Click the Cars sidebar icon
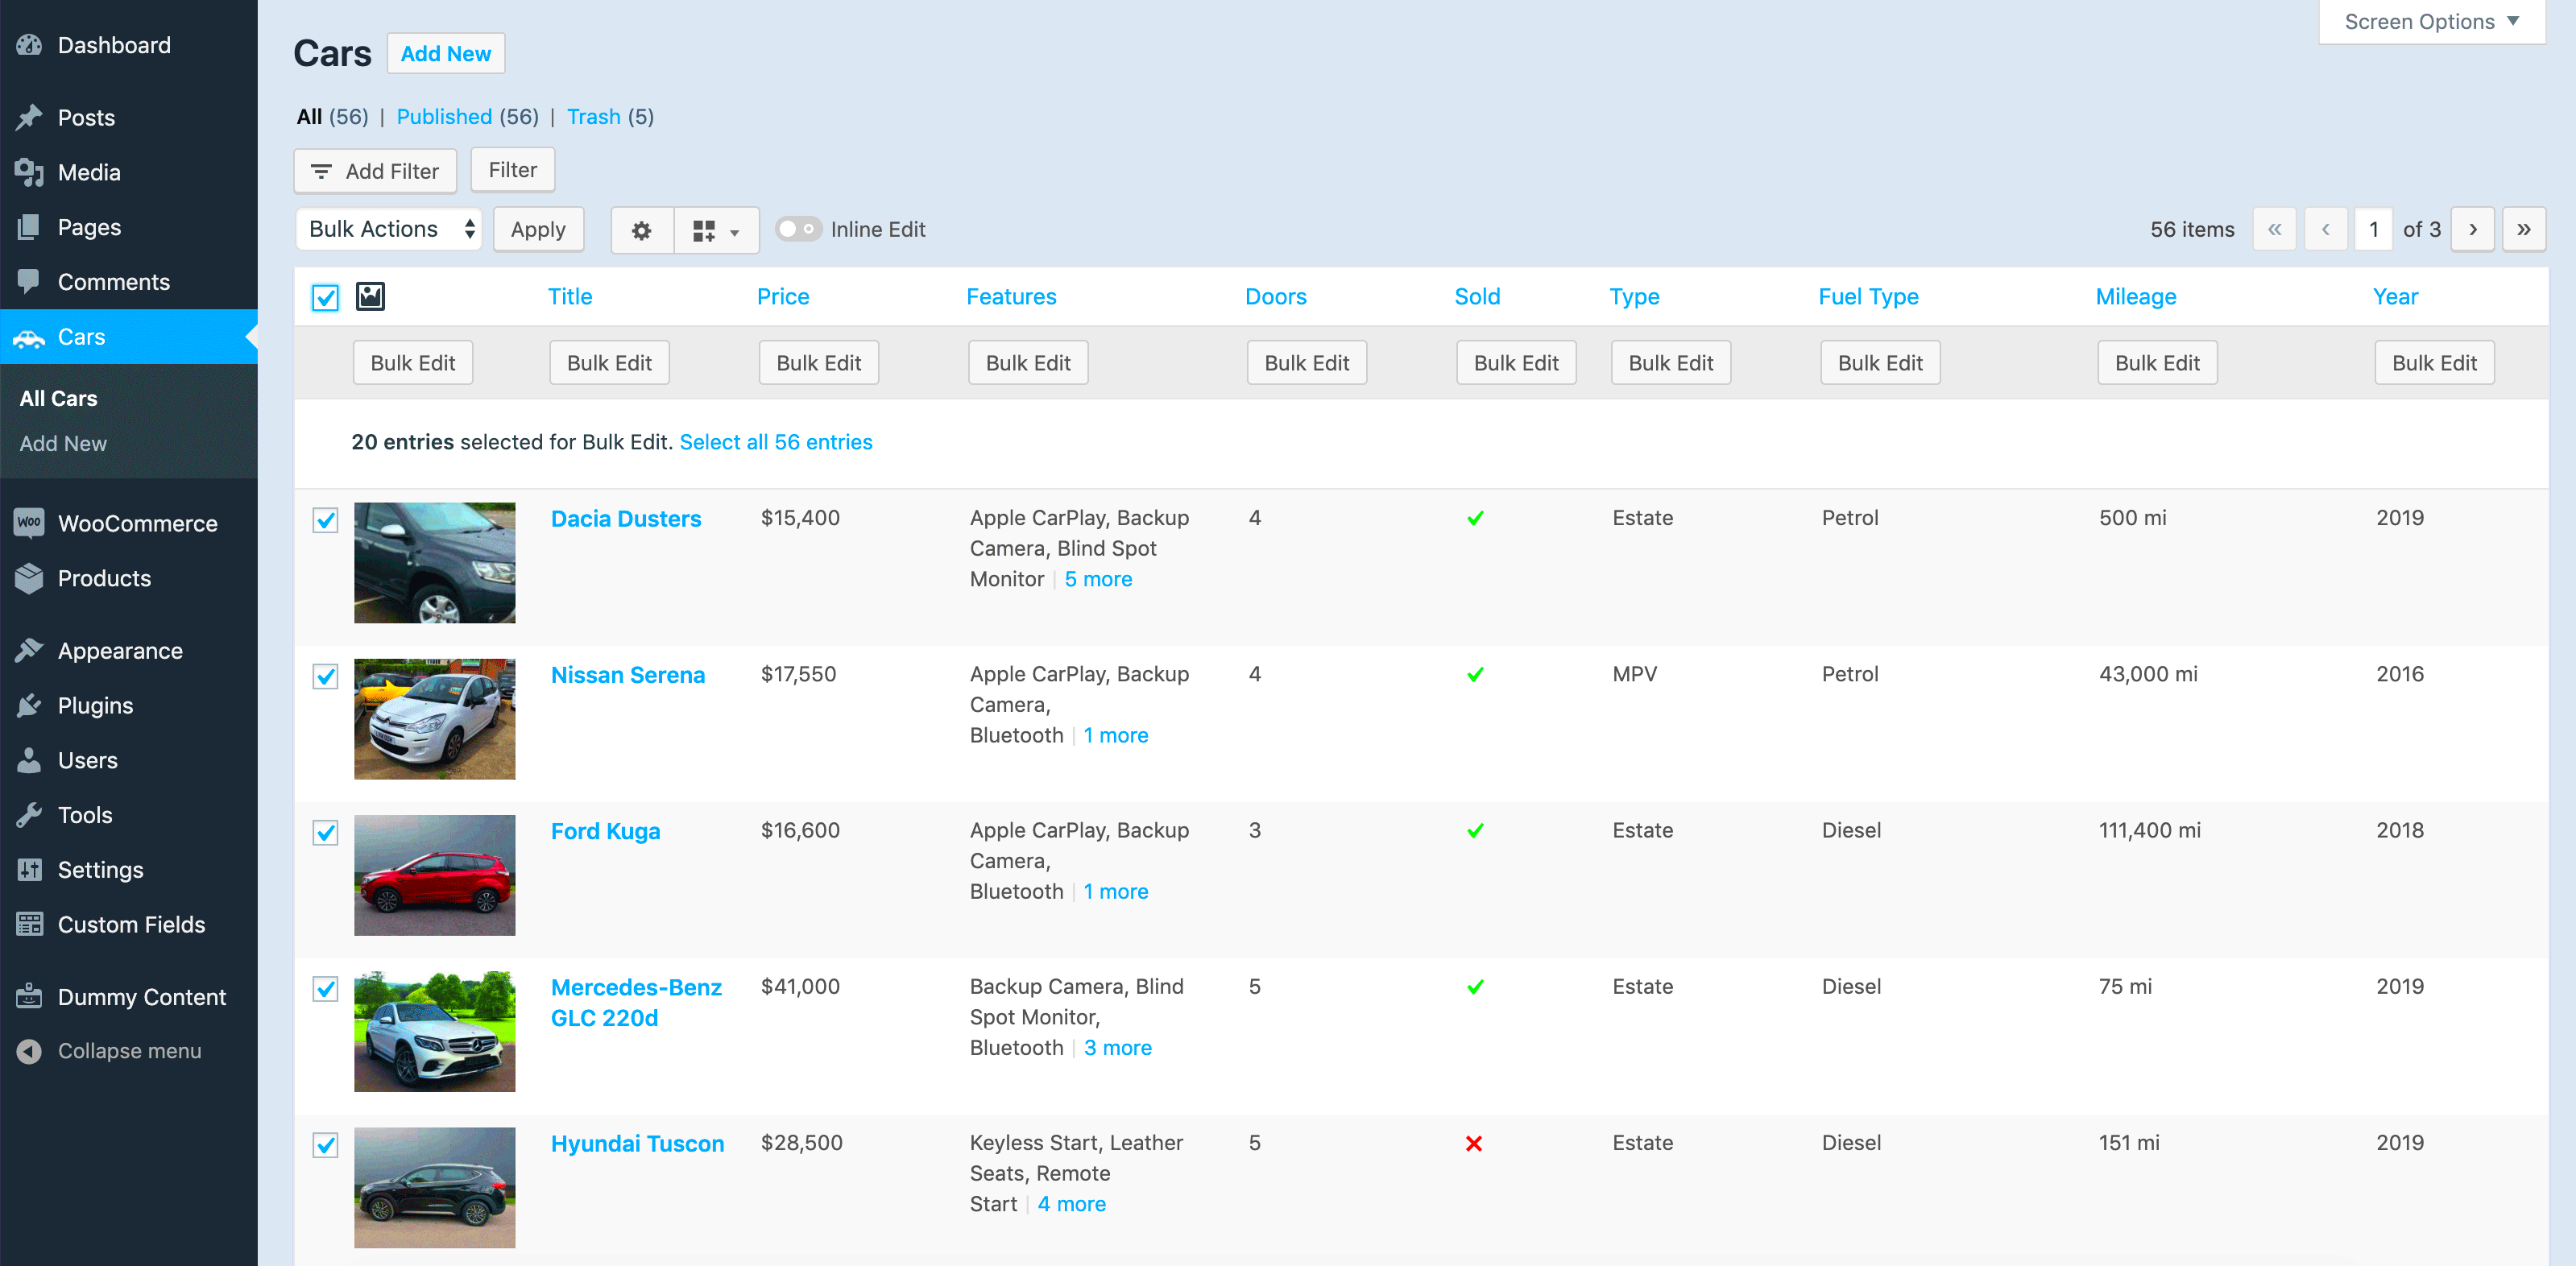The height and width of the screenshot is (1266, 2576). tap(30, 338)
